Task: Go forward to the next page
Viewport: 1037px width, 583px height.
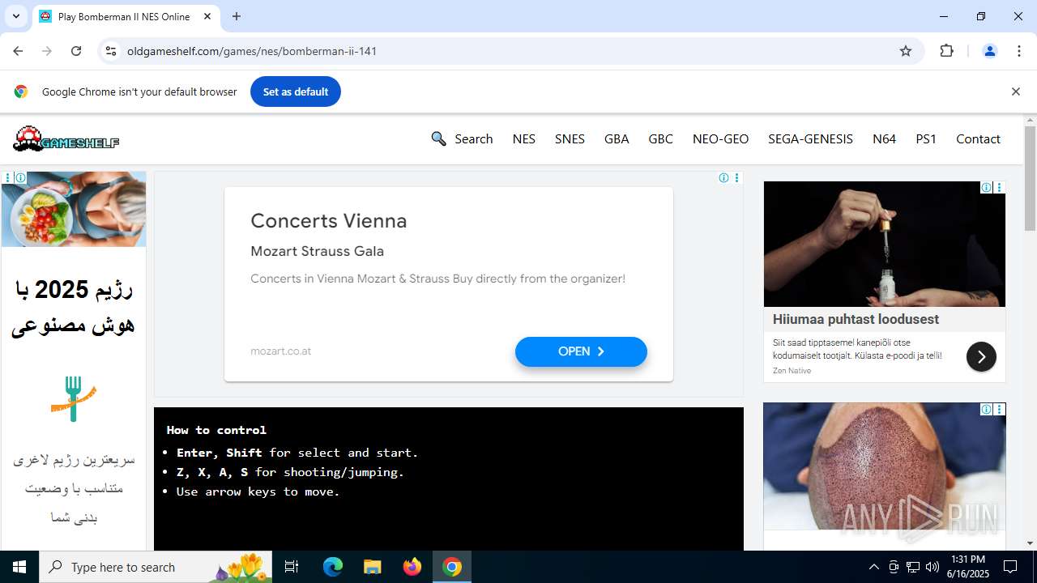Action: tap(47, 51)
